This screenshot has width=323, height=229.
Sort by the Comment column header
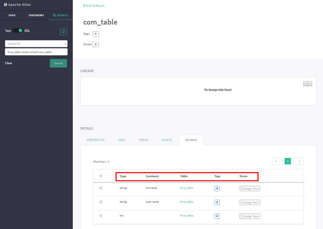tap(152, 176)
